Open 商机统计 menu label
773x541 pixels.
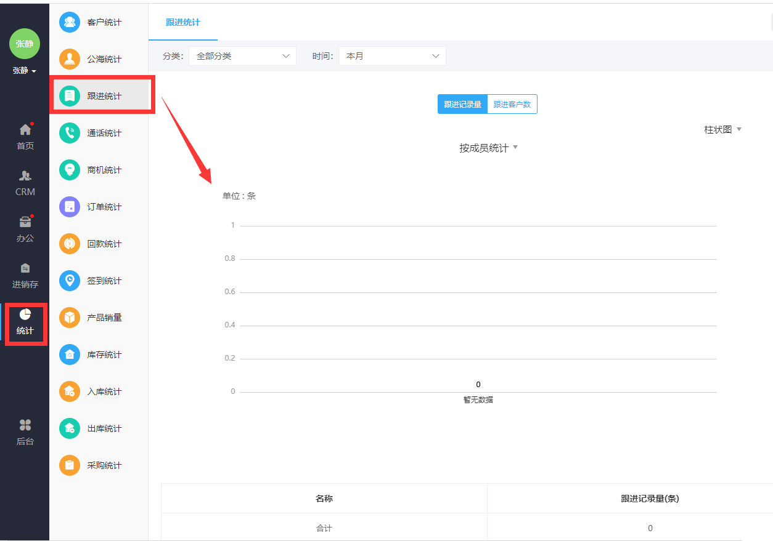(x=104, y=170)
